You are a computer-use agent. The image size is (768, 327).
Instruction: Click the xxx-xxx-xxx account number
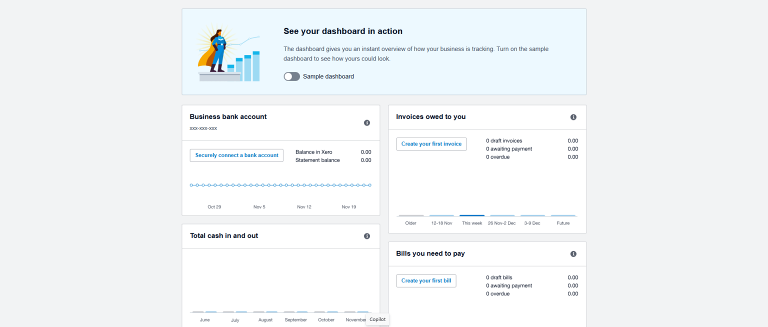pos(203,128)
